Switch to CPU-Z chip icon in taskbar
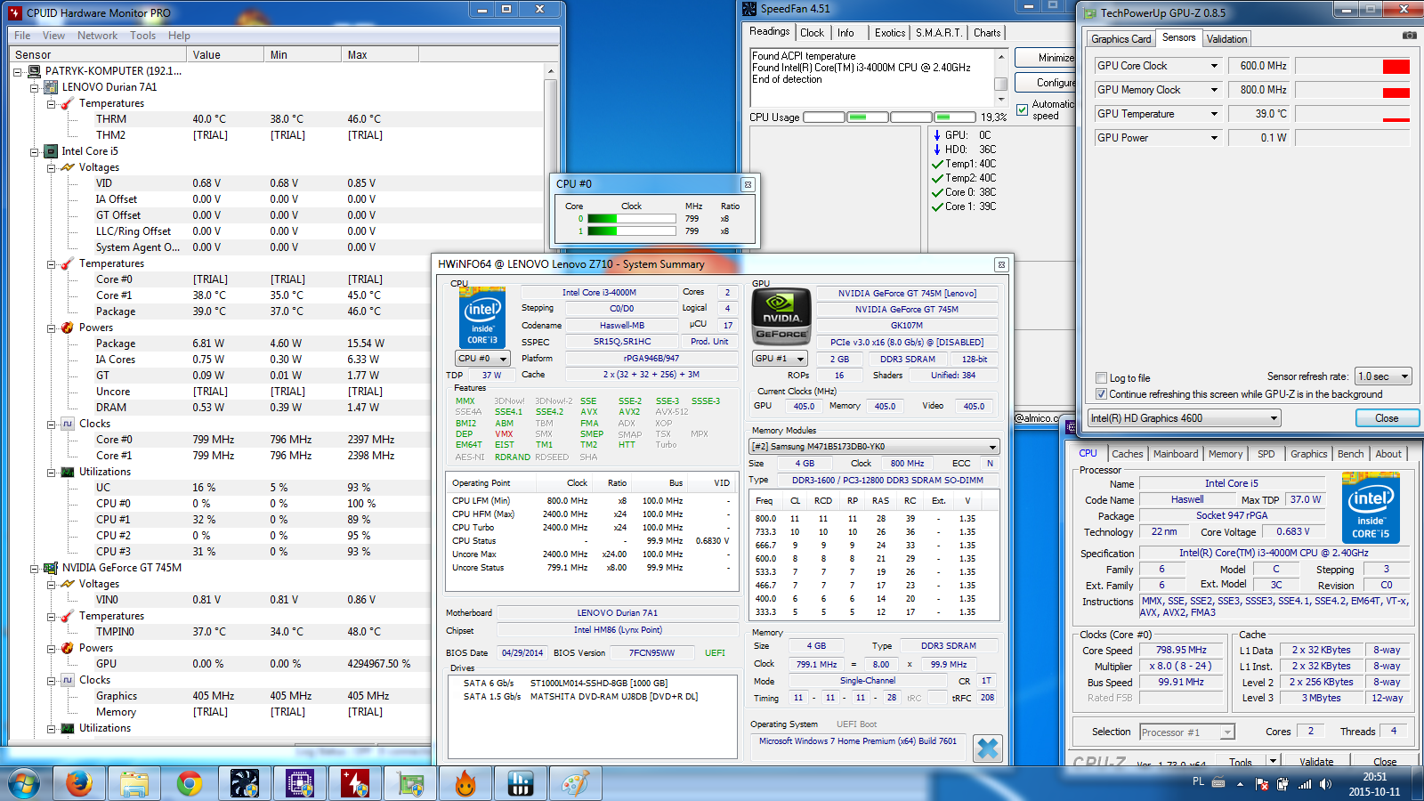The image size is (1424, 801). pos(300,783)
